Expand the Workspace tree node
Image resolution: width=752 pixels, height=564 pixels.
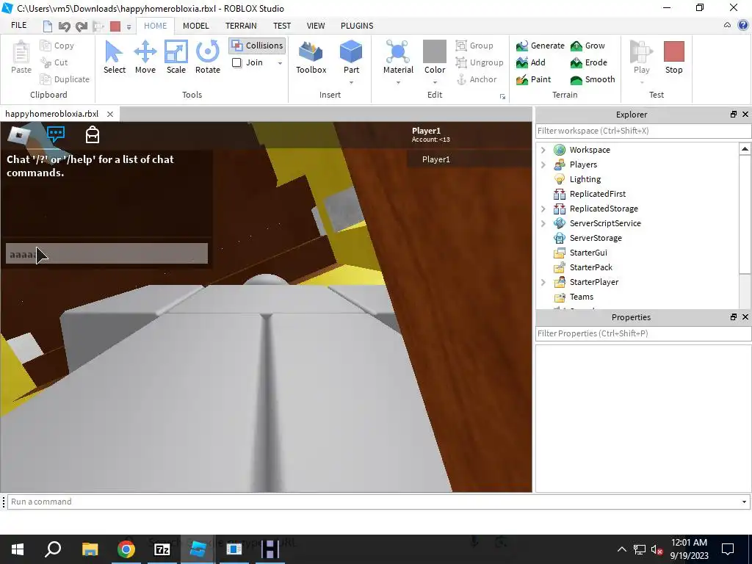click(543, 150)
